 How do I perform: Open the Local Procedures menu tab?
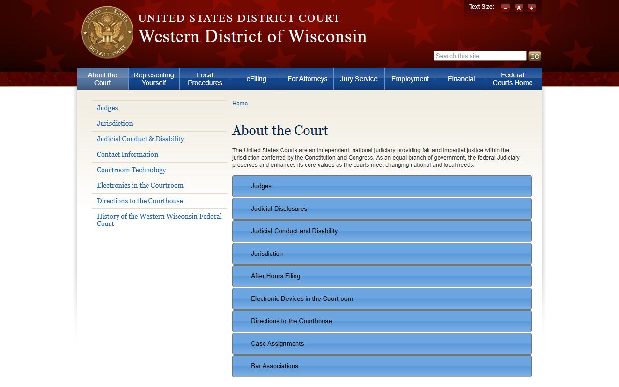(x=205, y=79)
